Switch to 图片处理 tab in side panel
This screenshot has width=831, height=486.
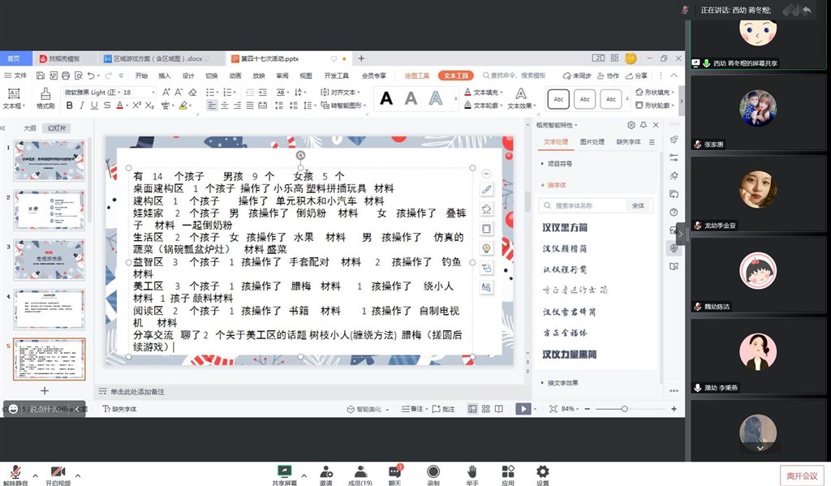click(x=592, y=142)
